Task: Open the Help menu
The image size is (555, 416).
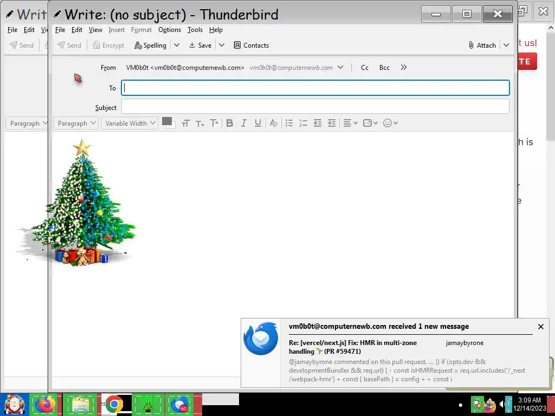Action: (x=216, y=30)
